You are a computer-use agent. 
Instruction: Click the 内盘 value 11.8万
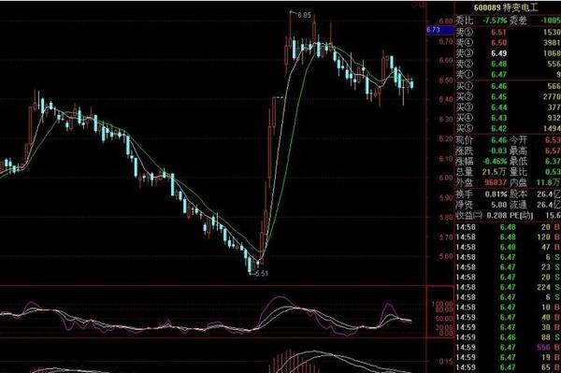point(549,182)
